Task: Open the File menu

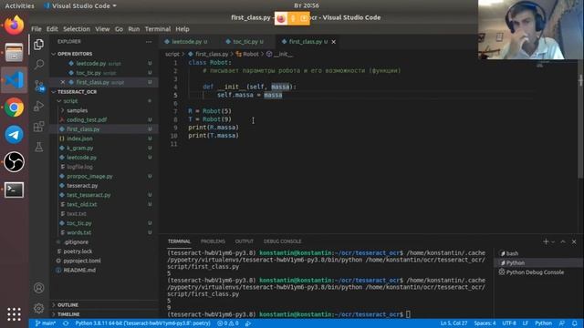Action: 36,29
